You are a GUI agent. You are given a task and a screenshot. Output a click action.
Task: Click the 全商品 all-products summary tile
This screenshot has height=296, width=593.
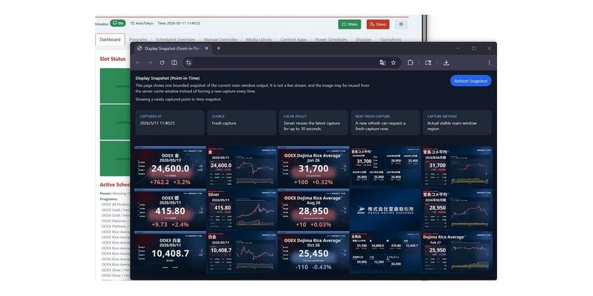click(385, 251)
